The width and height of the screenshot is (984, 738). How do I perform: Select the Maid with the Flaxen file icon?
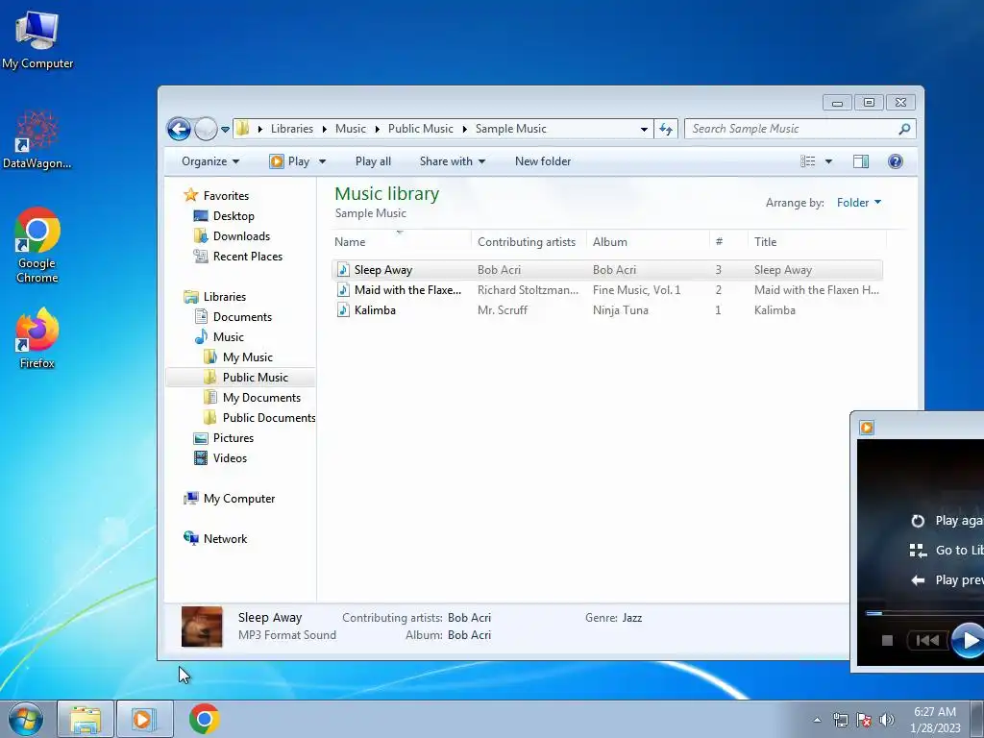click(x=343, y=290)
